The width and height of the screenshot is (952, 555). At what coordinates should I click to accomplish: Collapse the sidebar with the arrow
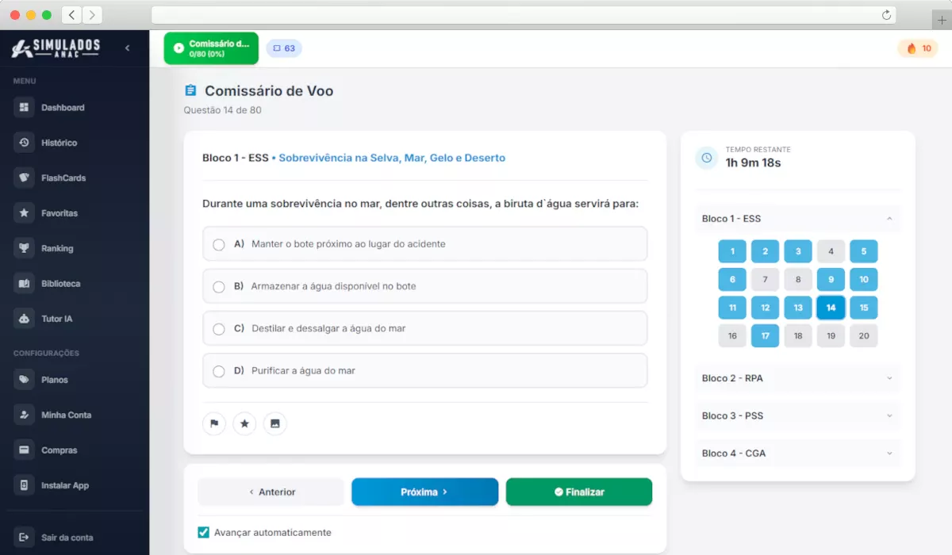127,48
